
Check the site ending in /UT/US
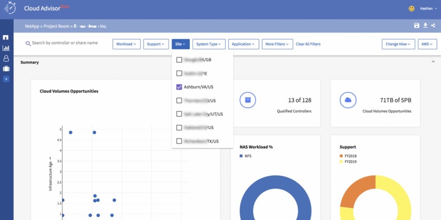179,114
